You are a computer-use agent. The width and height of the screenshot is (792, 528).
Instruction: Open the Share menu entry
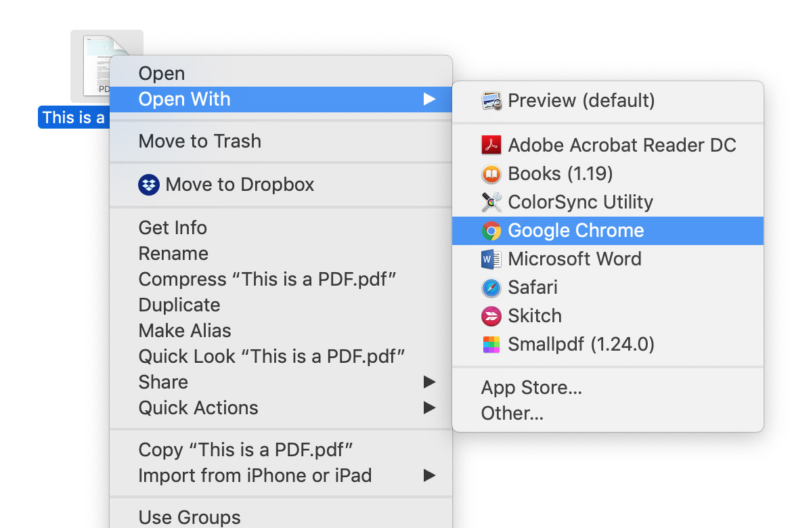click(281, 382)
